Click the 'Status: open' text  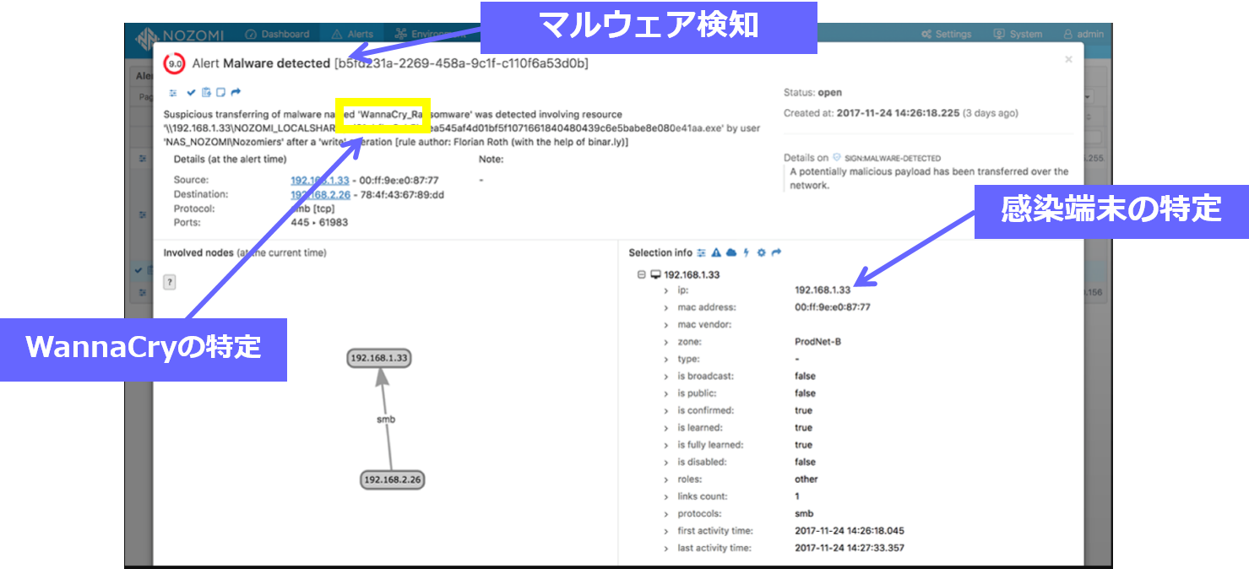[x=812, y=93]
